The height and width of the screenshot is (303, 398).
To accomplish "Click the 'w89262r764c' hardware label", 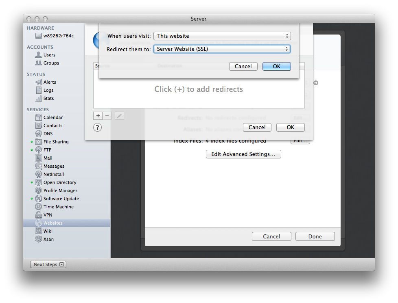I will coord(59,36).
